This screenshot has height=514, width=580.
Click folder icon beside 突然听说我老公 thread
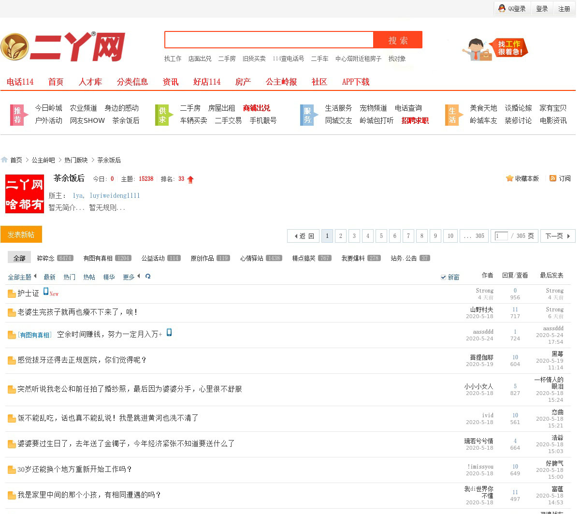point(12,389)
